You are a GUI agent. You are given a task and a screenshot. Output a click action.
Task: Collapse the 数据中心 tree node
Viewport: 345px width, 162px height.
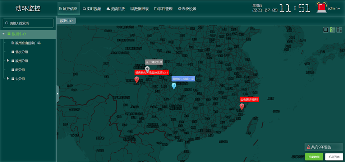pyautogui.click(x=3, y=34)
